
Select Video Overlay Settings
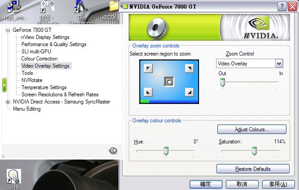[x=45, y=66]
